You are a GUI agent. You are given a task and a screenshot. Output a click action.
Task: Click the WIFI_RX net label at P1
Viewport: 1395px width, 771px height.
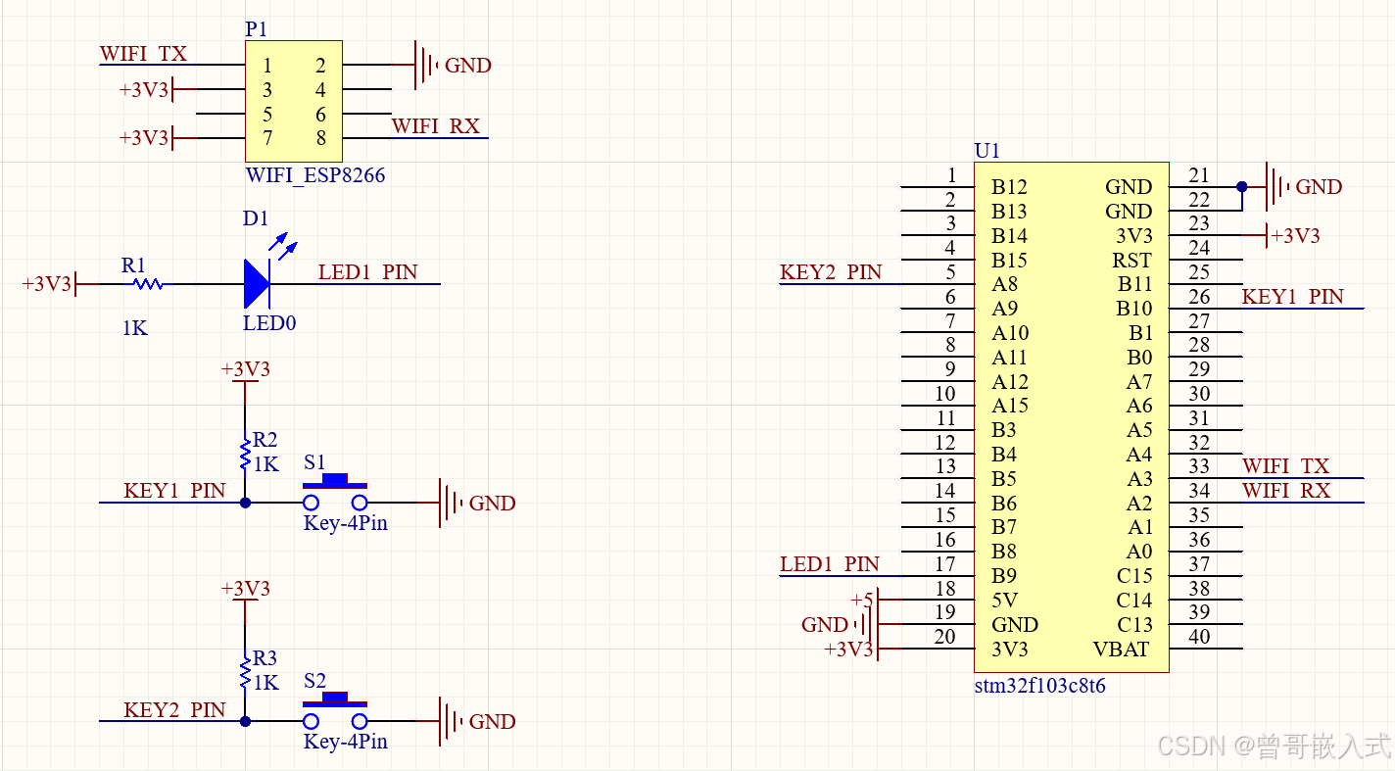(x=436, y=126)
